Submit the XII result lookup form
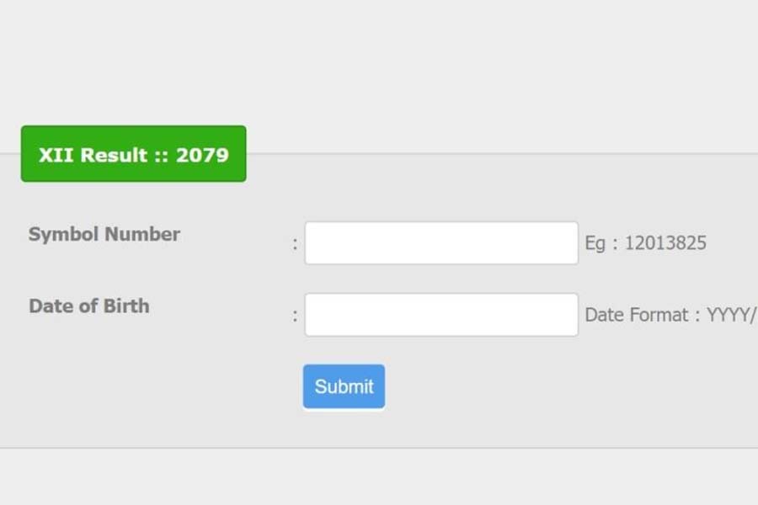Viewport: 758px width, 505px height. (344, 386)
